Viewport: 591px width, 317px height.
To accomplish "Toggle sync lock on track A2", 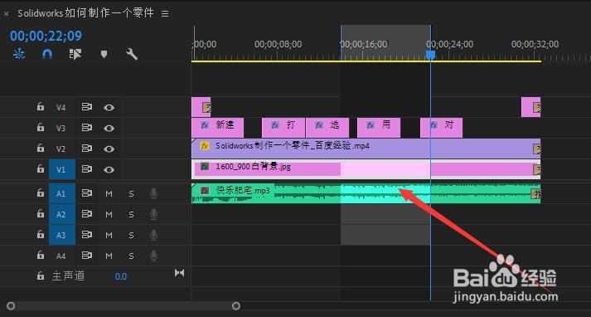I will tap(87, 214).
